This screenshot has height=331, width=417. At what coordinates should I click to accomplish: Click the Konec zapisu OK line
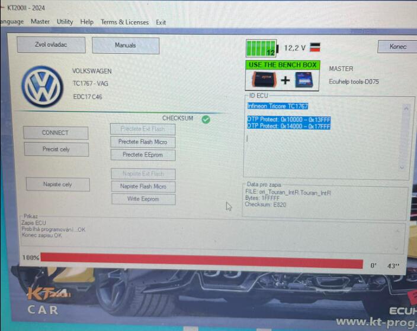(41, 235)
